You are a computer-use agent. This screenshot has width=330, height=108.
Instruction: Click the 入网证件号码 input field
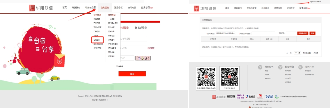tap(263, 33)
